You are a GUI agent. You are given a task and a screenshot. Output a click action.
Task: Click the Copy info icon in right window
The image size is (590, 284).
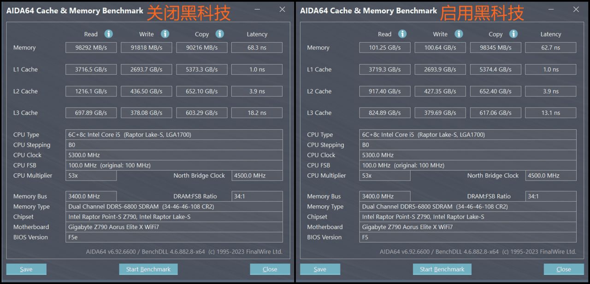click(x=513, y=34)
